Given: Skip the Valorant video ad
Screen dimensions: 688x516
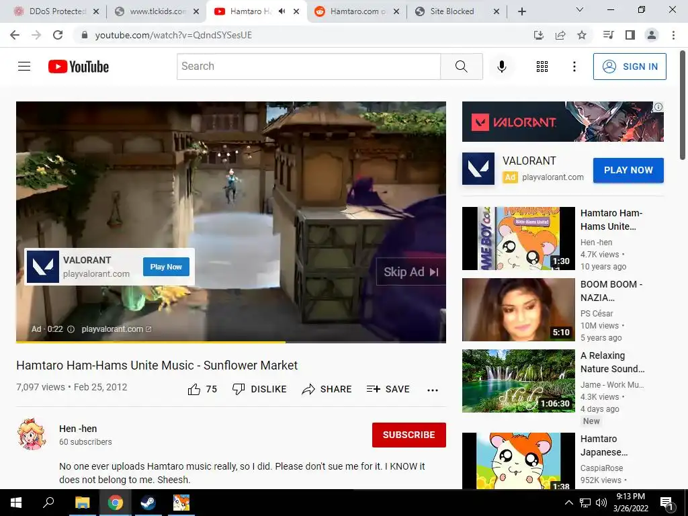Looking at the screenshot, I should (411, 272).
